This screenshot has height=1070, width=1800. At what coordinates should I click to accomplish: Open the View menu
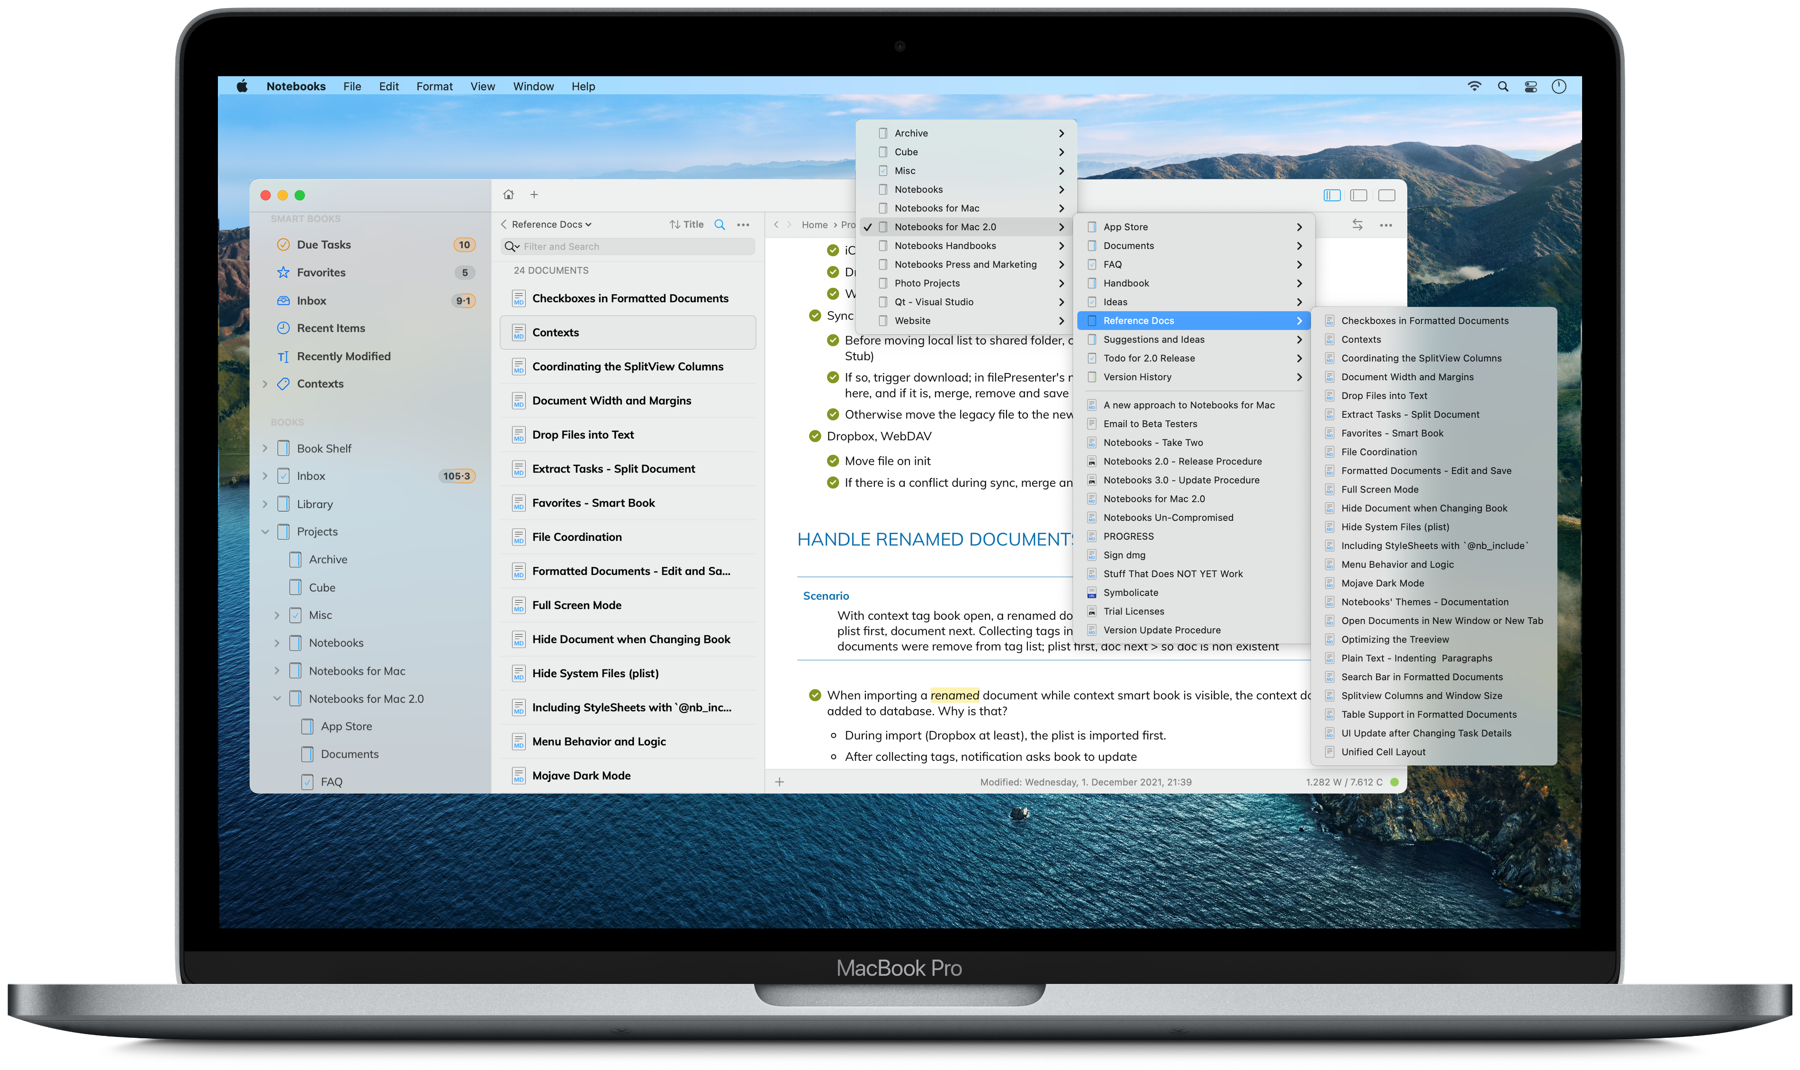point(483,87)
